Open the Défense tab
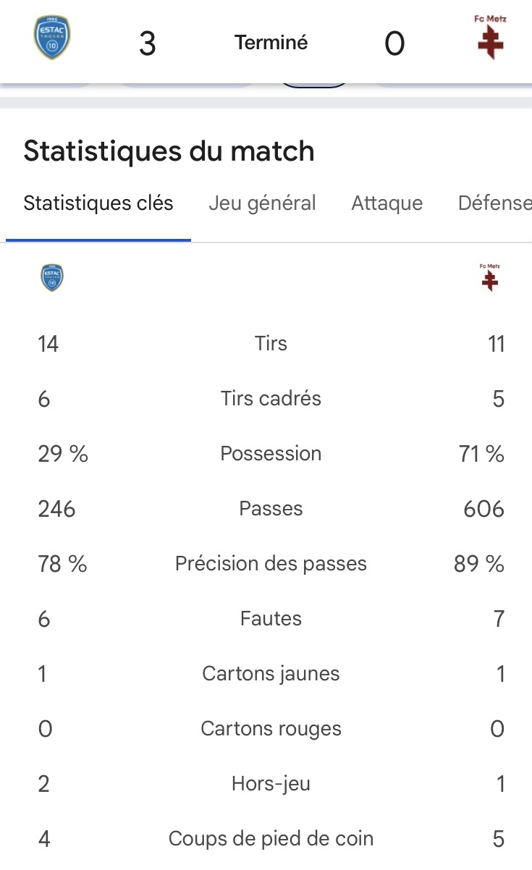This screenshot has width=532, height=870. (495, 203)
